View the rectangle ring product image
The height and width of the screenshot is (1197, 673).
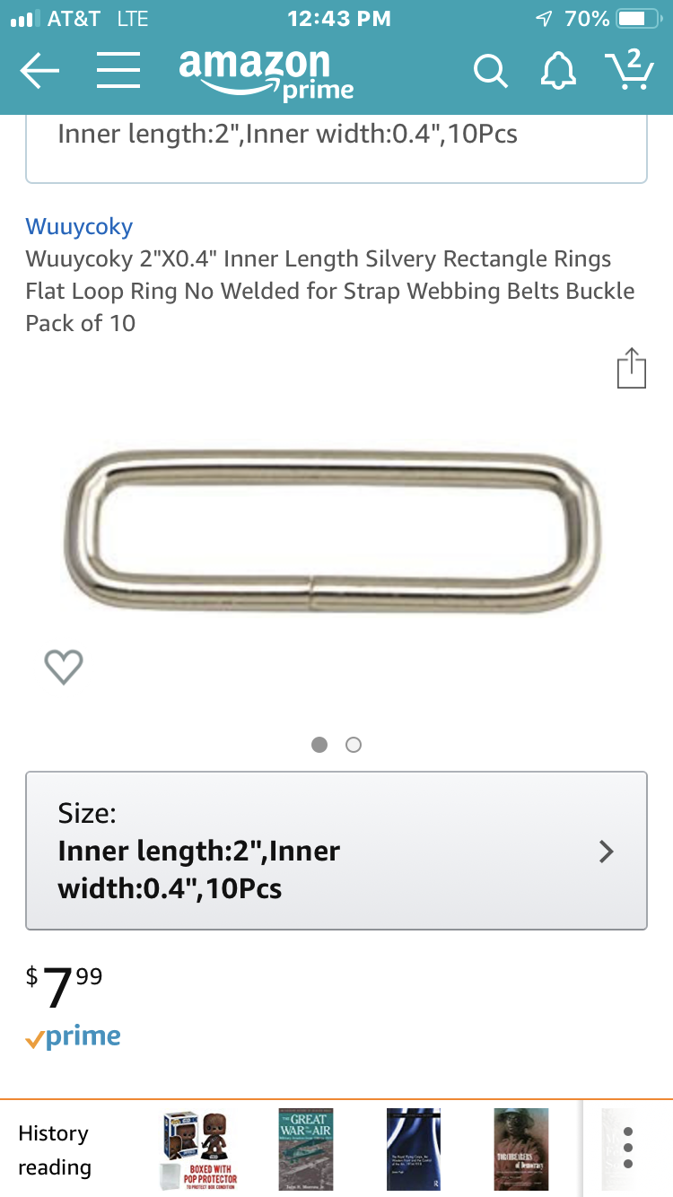pyautogui.click(x=333, y=532)
